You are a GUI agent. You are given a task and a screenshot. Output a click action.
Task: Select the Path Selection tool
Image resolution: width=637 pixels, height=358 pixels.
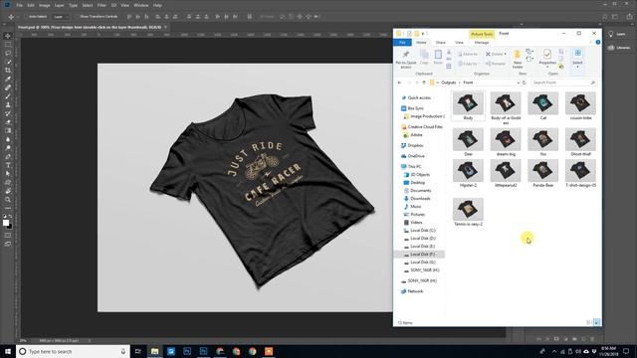(8, 174)
